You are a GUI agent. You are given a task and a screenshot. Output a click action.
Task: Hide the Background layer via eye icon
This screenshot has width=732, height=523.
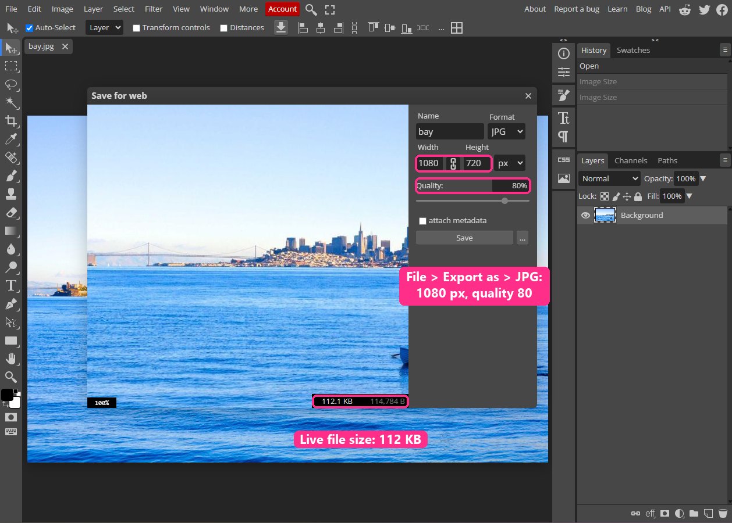point(585,215)
